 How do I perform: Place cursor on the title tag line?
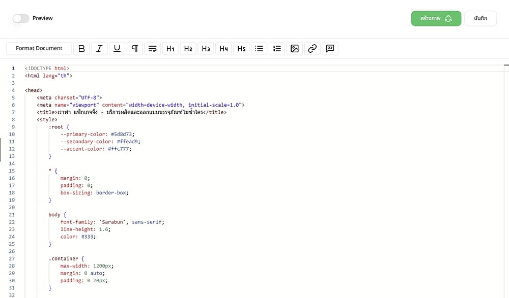131,112
